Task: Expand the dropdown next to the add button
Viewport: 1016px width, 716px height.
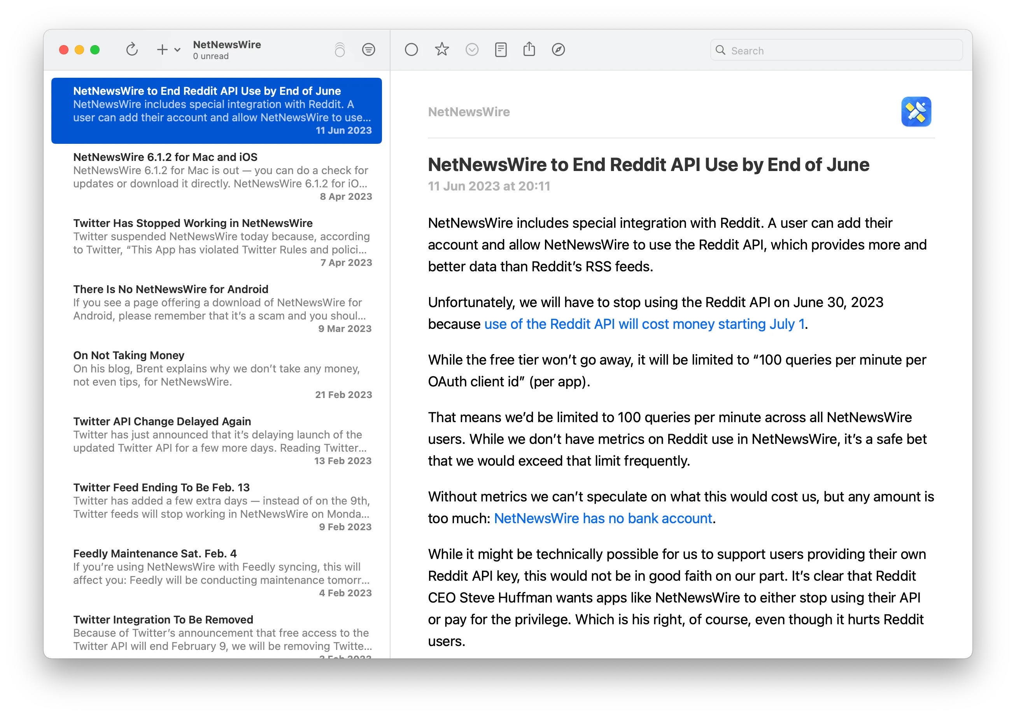Action: [177, 49]
